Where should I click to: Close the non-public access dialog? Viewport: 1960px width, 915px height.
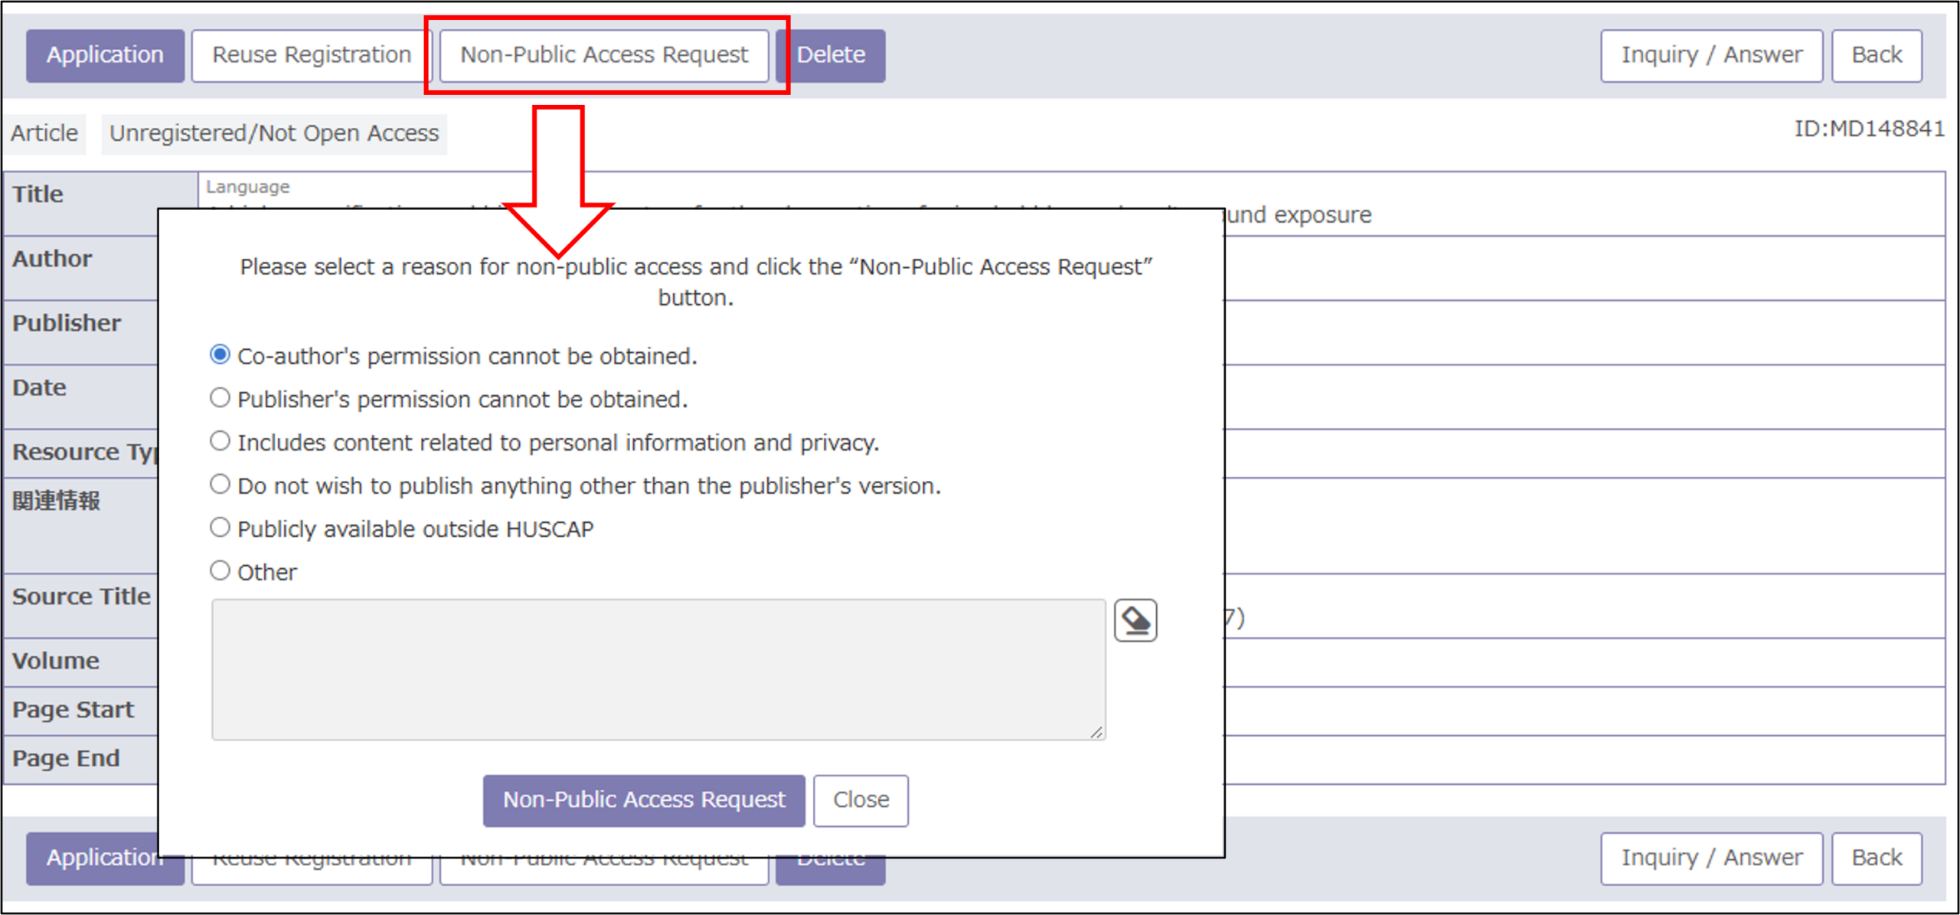861,800
